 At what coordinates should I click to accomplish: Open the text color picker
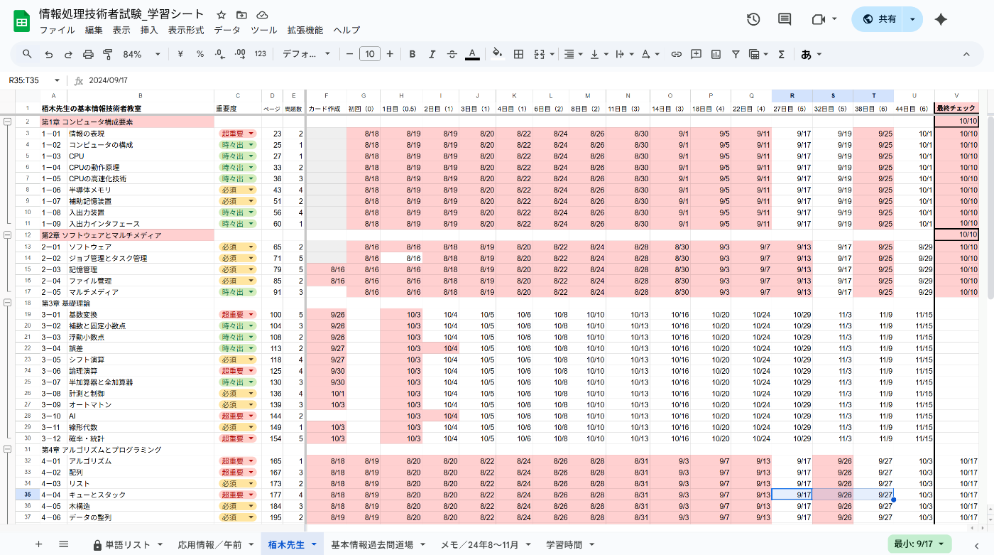click(x=472, y=54)
